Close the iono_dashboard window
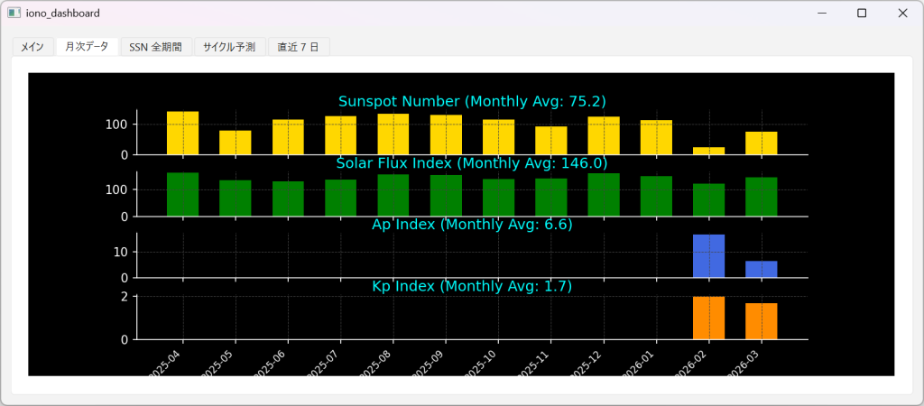 [x=902, y=14]
